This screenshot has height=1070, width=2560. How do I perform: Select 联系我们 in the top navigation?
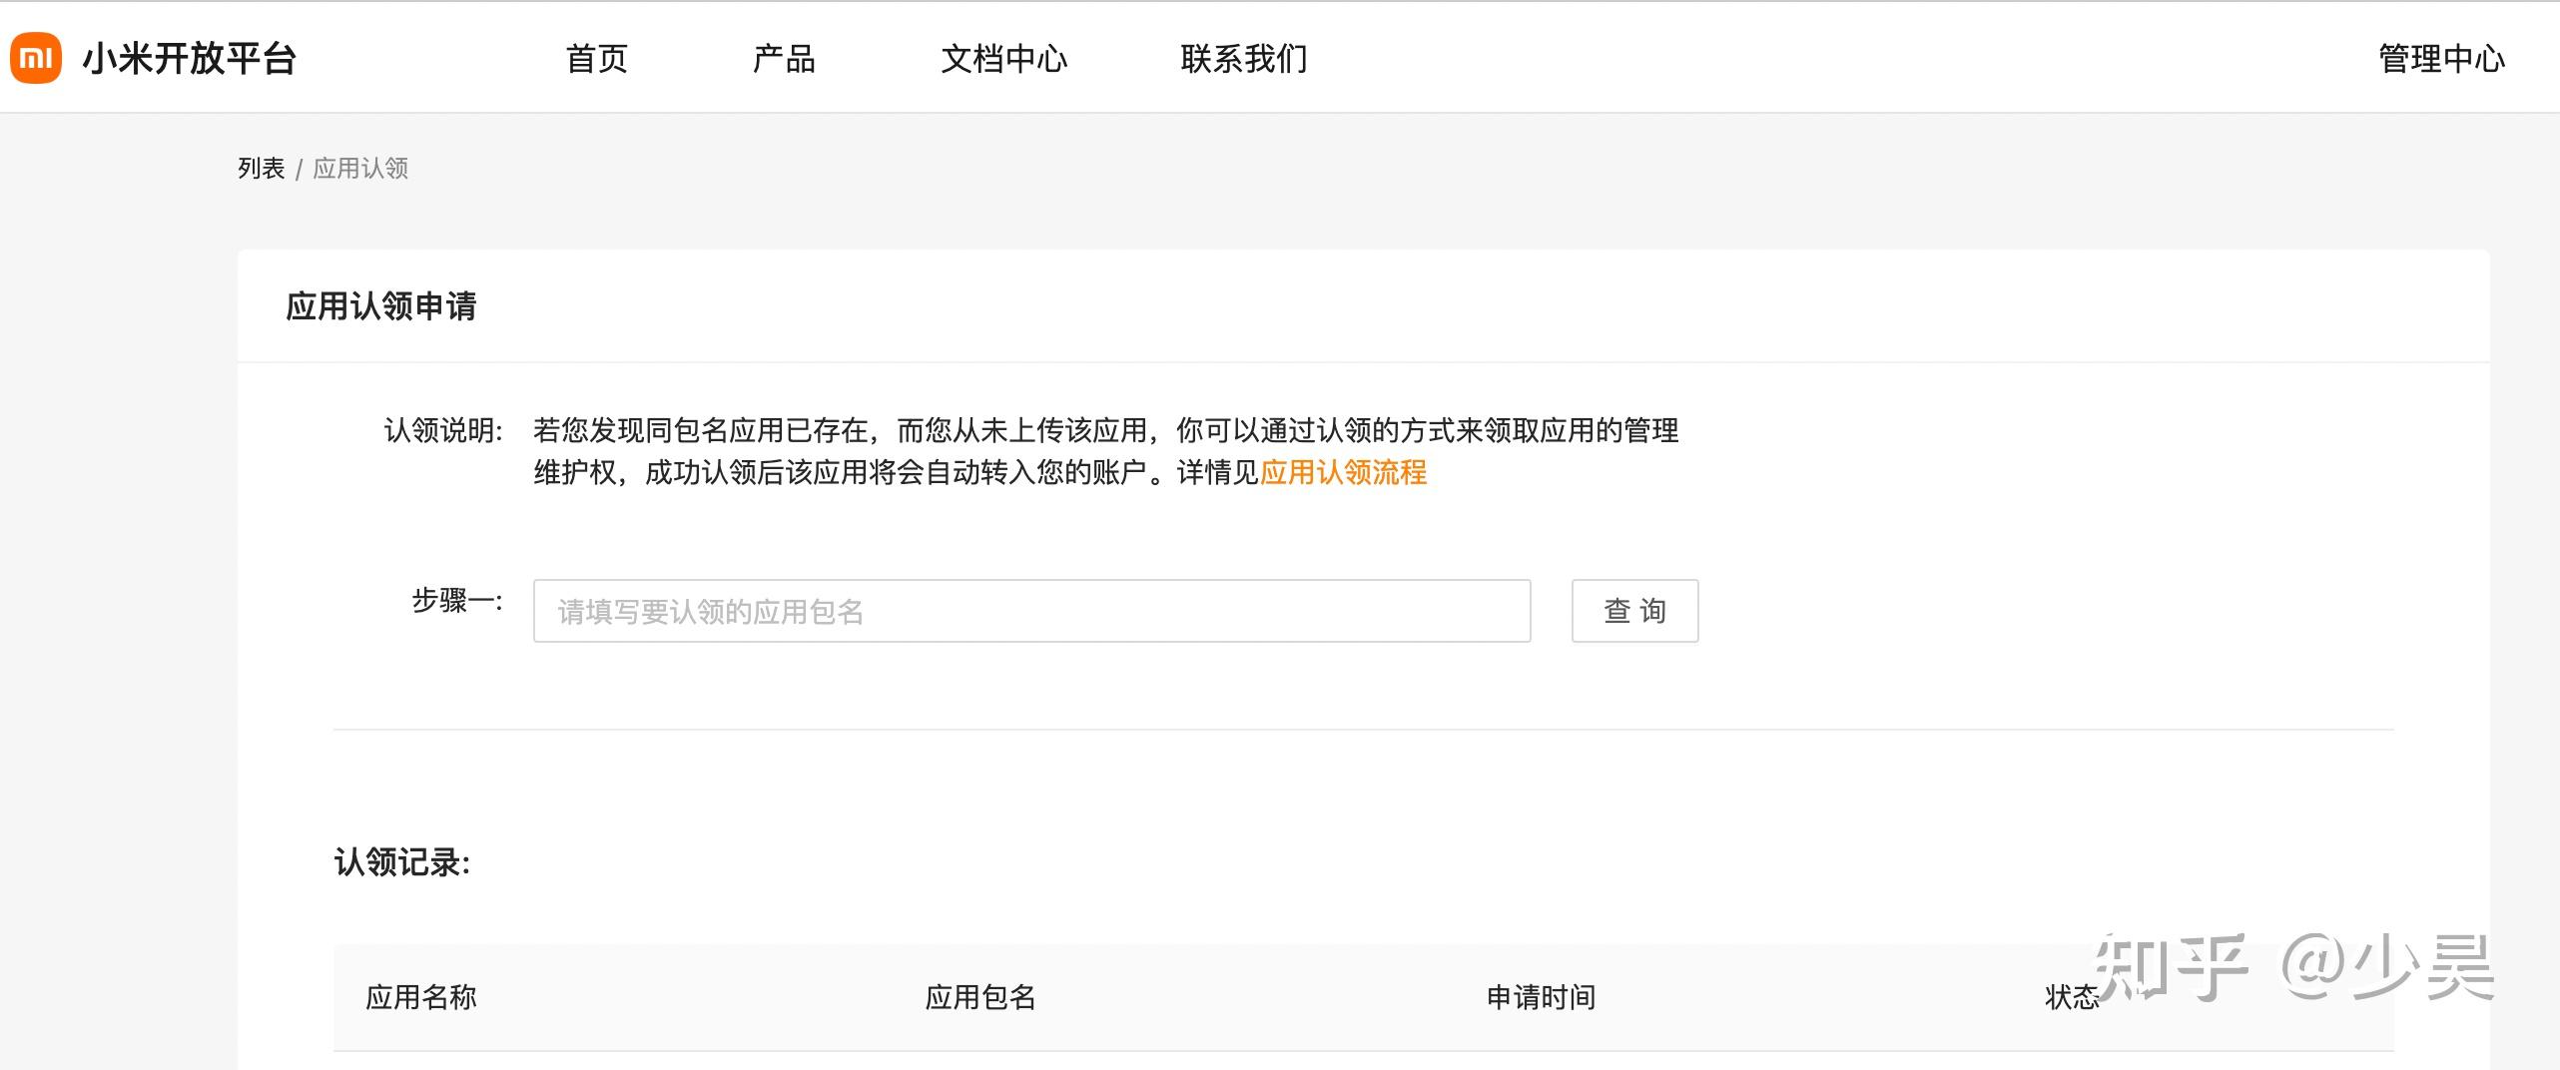[x=1243, y=59]
